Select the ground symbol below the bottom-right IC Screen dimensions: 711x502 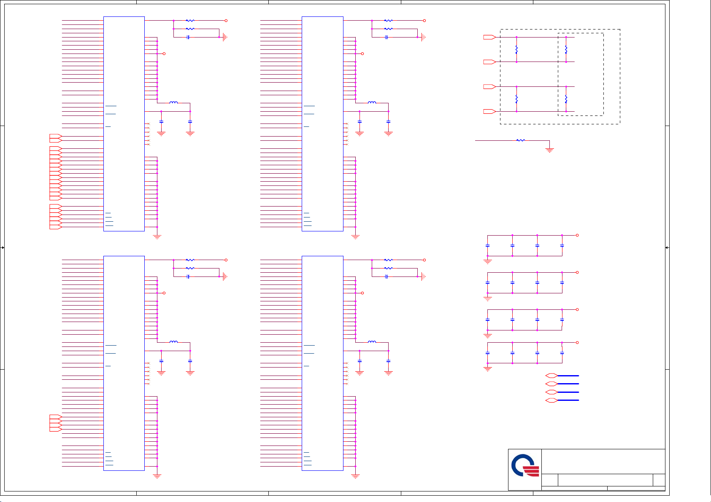[355, 476]
